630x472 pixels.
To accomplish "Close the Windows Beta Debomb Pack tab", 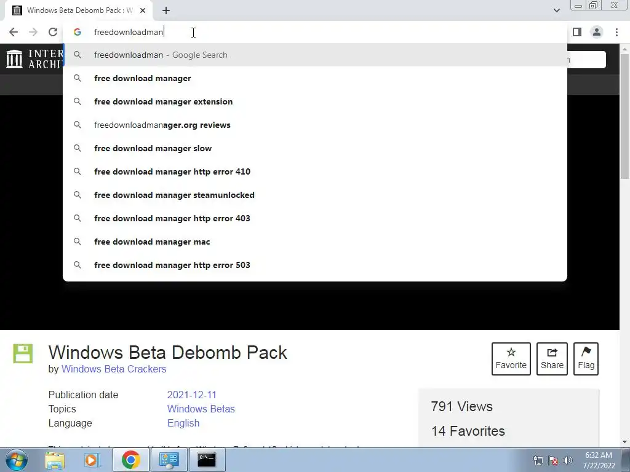I will point(143,10).
